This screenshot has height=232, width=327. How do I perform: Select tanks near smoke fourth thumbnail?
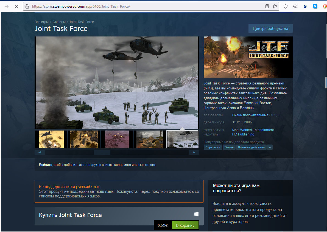(x=150, y=139)
